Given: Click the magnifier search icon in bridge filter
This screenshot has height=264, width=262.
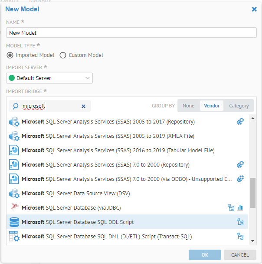Looking at the screenshot, I should coord(16,106).
